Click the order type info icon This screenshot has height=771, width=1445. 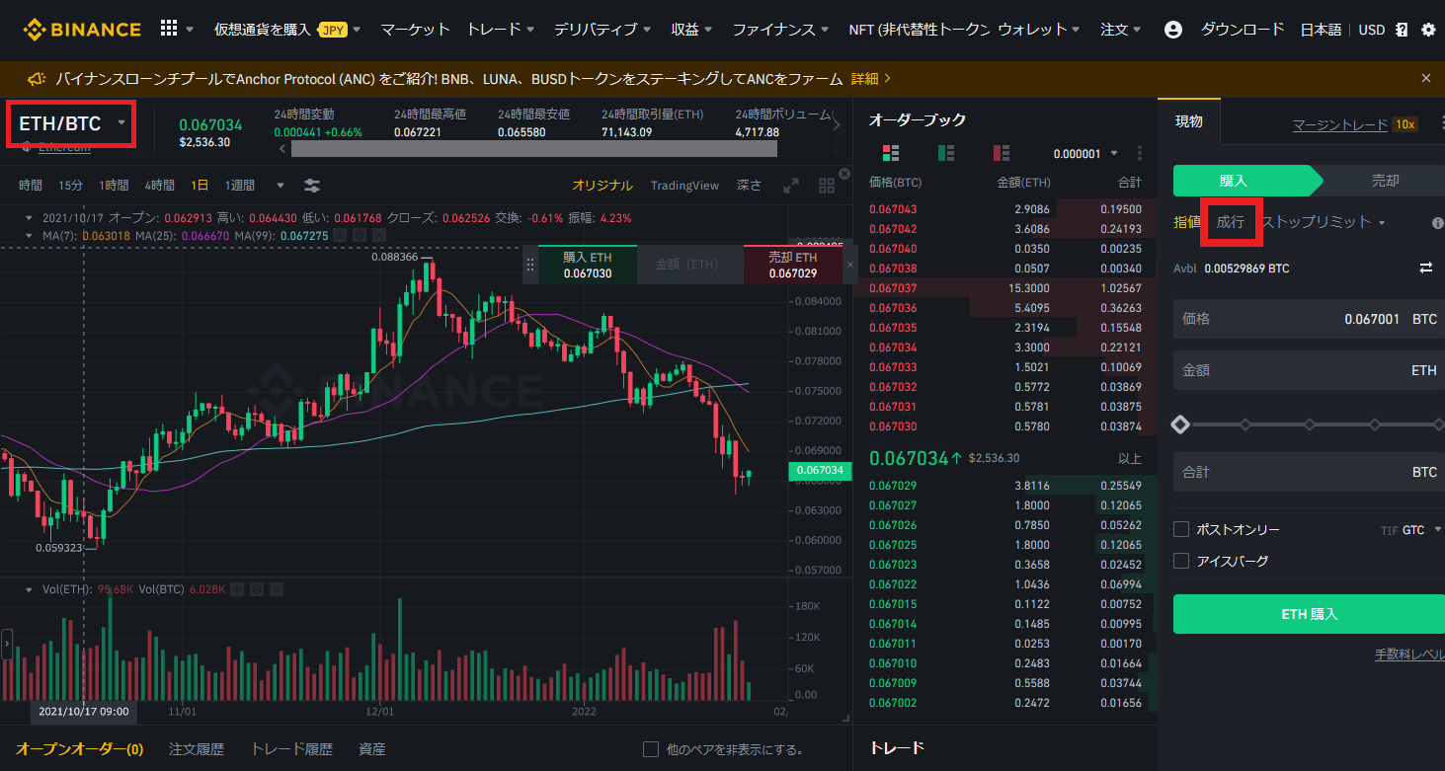[x=1437, y=223]
